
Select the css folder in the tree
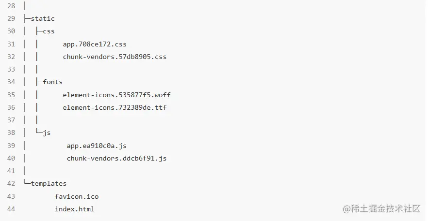(x=49, y=31)
